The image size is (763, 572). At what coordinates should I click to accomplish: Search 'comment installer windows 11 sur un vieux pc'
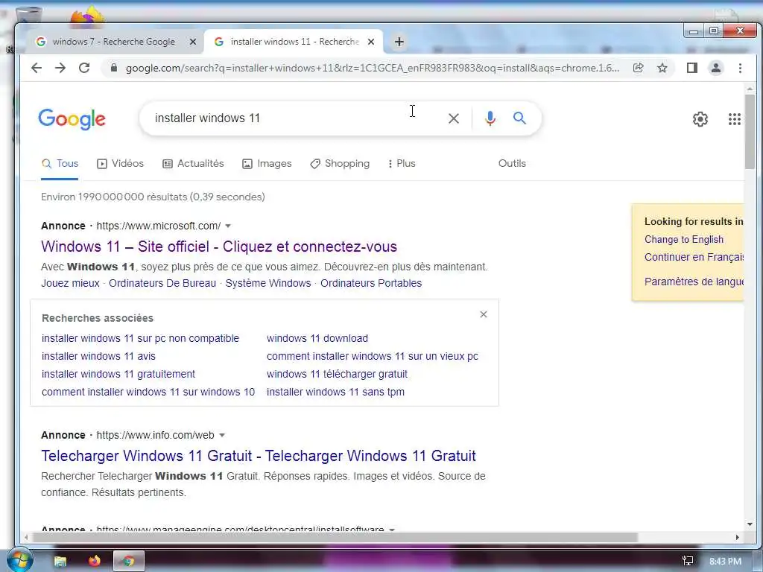click(373, 357)
